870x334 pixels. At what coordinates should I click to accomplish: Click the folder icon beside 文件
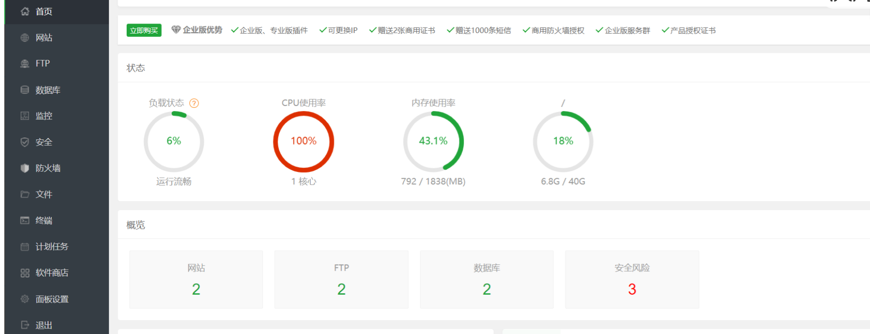pyautogui.click(x=25, y=194)
